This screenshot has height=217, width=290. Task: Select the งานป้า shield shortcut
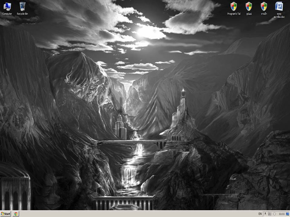[264, 9]
